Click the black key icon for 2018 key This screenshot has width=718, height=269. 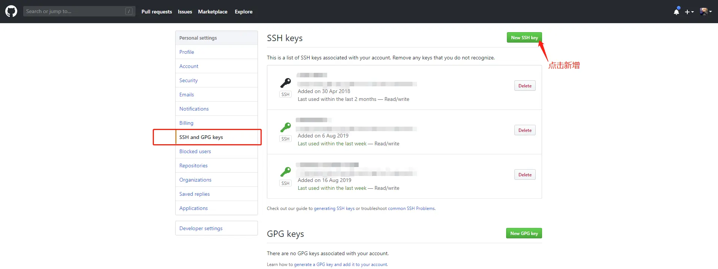[x=286, y=83]
